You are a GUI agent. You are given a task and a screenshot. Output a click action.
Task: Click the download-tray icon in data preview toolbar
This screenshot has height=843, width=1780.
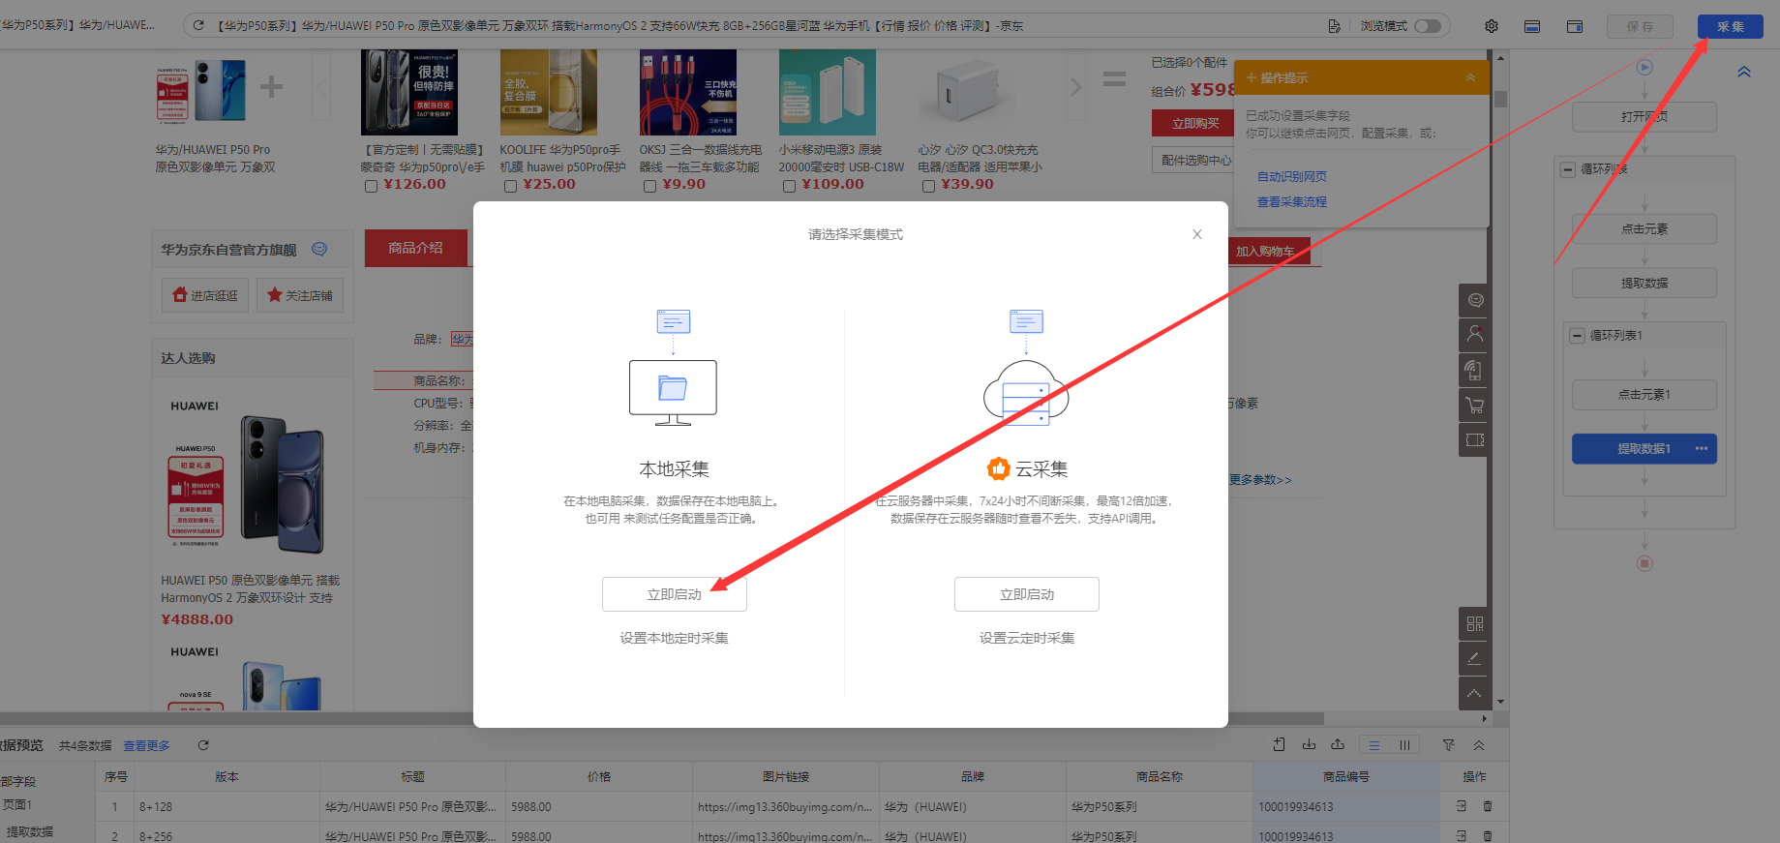tap(1309, 744)
